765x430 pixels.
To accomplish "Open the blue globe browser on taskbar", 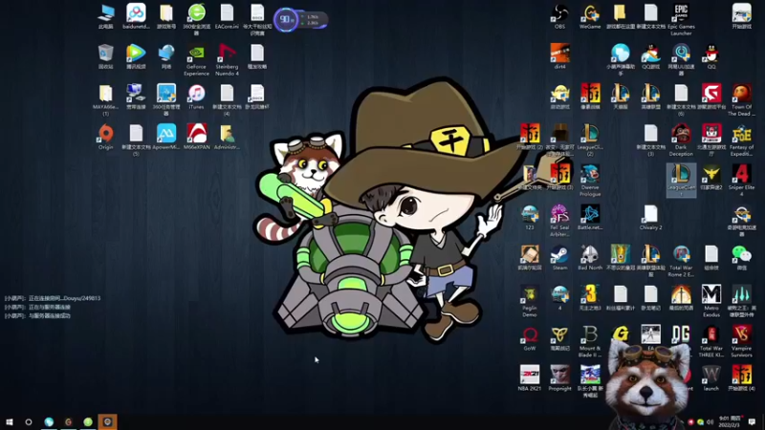I will tap(49, 421).
